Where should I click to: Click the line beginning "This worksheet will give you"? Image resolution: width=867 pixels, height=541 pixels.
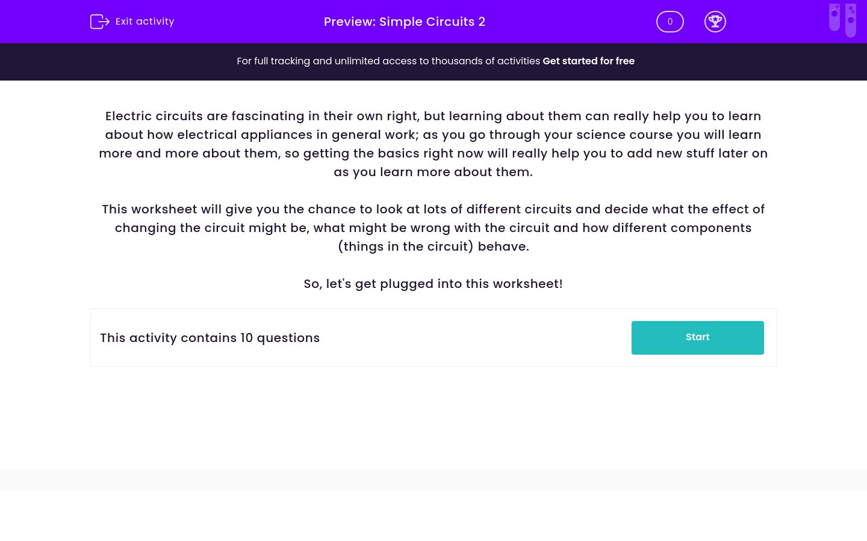coord(433,209)
